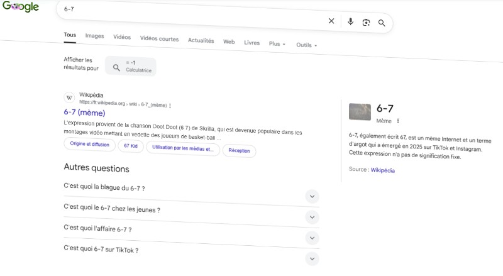The image size is (503, 276).
Task: Switch to the Web tab
Action: coord(229,41)
